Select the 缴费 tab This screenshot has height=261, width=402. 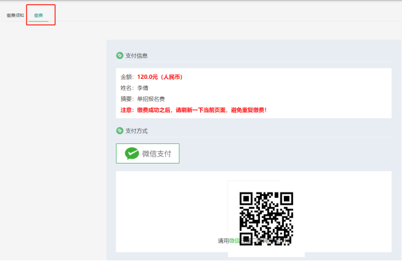pyautogui.click(x=38, y=15)
